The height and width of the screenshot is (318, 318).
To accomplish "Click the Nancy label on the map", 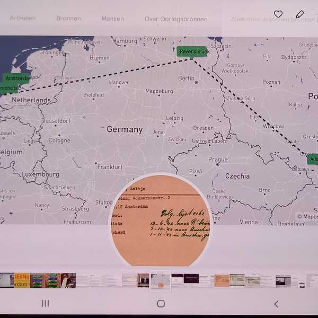I will pyautogui.click(x=42, y=205).
